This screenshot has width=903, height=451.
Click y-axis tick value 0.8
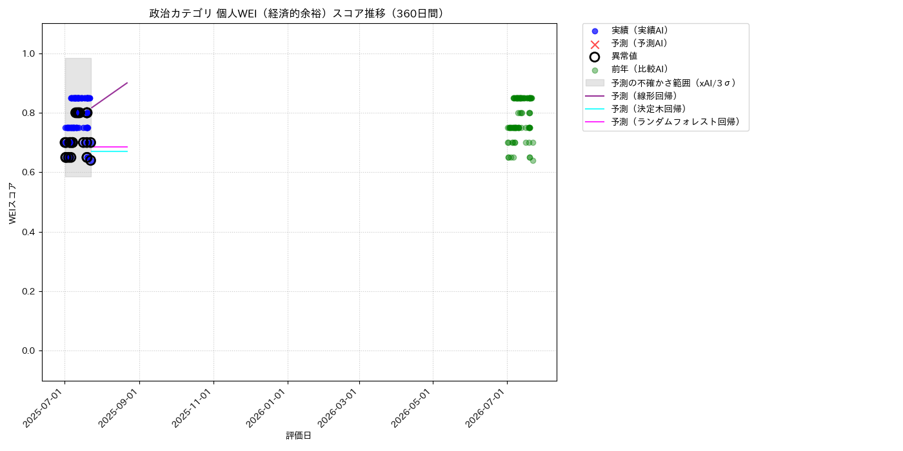click(30, 113)
